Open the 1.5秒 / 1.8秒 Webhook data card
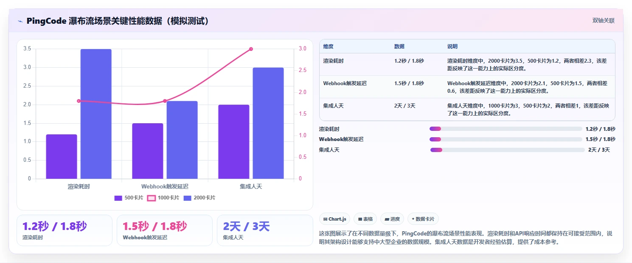The image size is (632, 263). pyautogui.click(x=165, y=230)
